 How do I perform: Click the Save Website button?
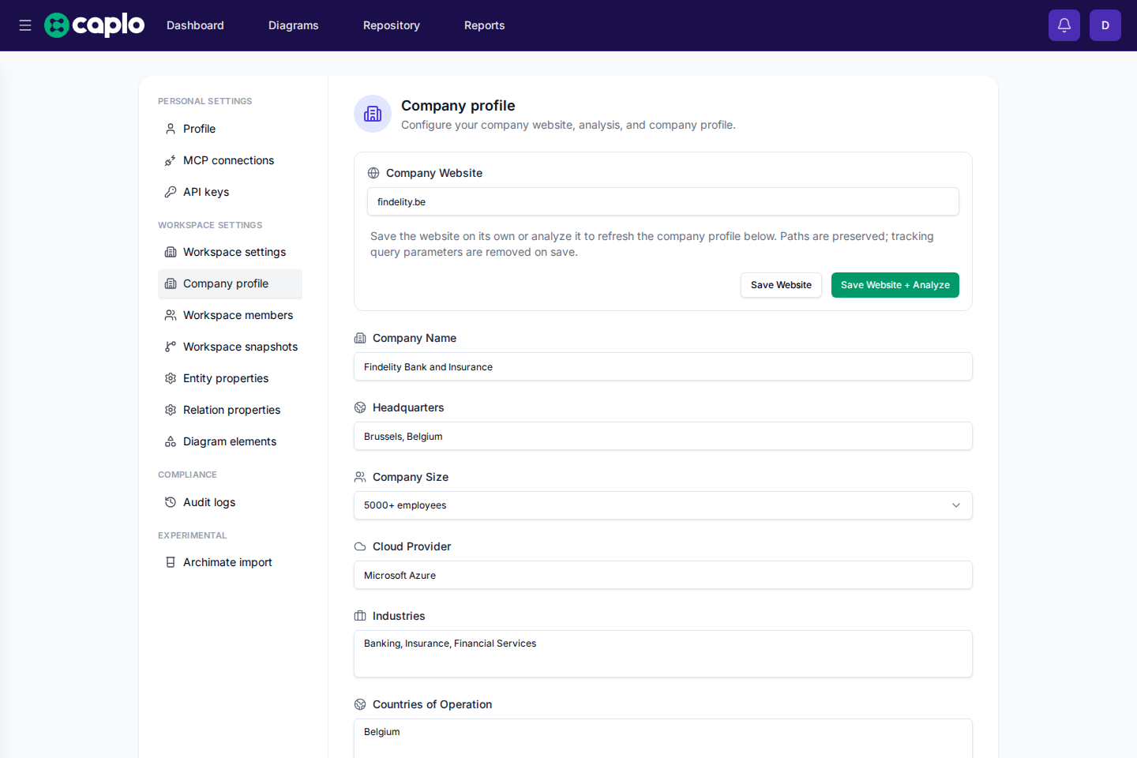tap(781, 285)
